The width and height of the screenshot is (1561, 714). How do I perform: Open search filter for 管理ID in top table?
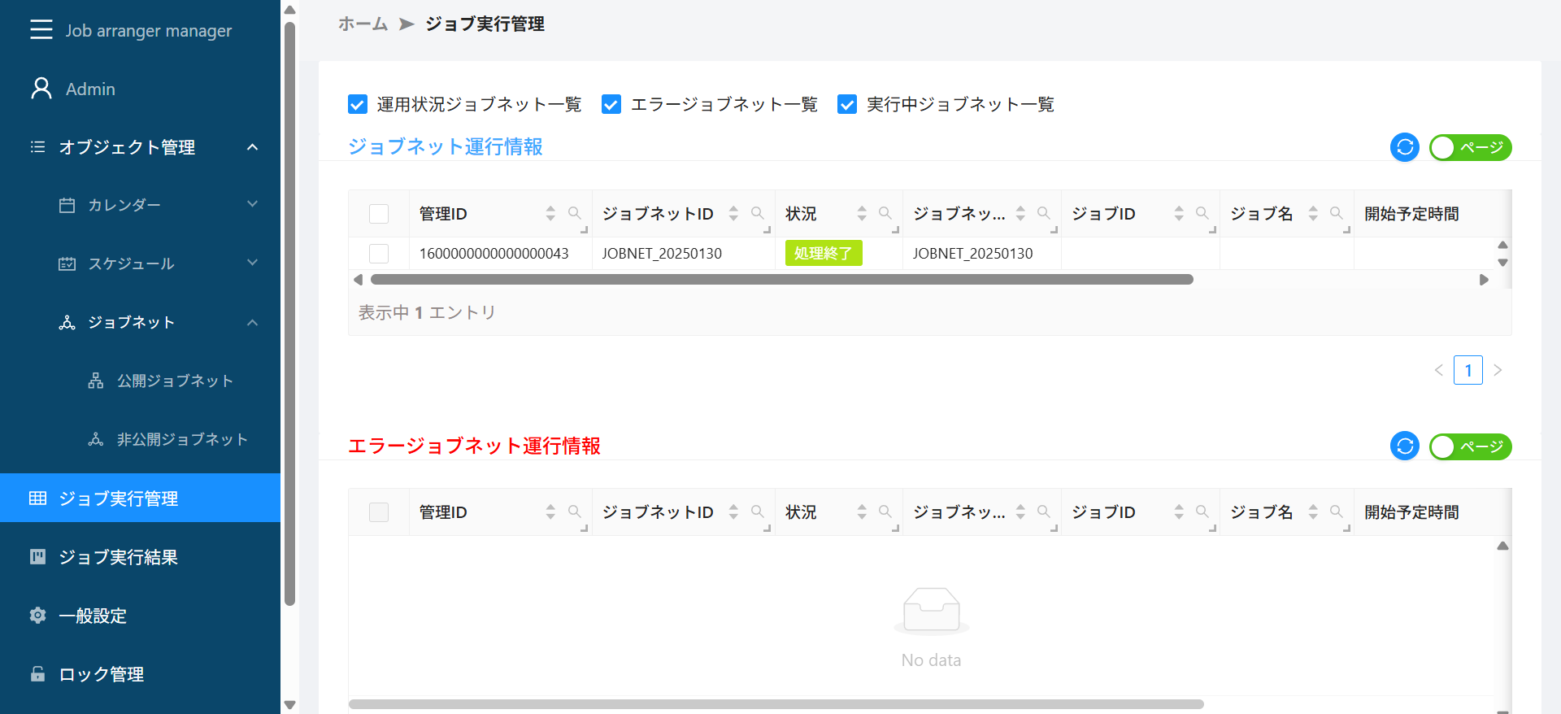point(575,213)
